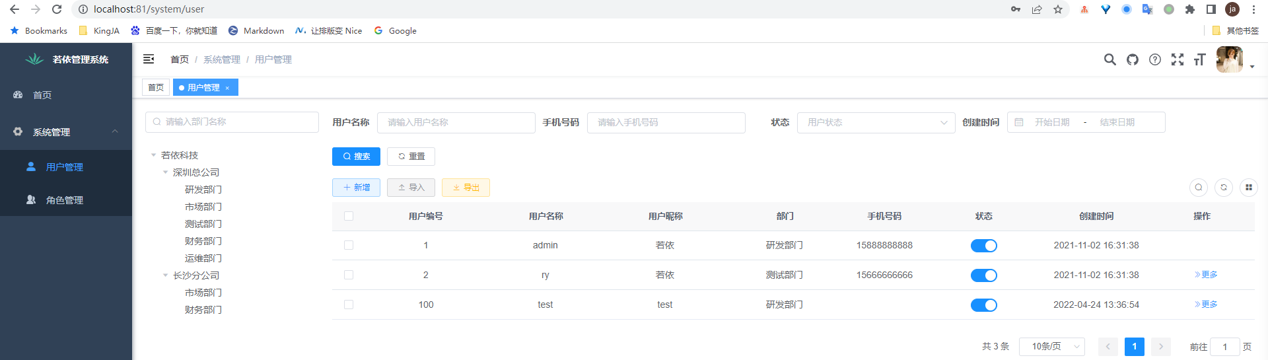Open the column visibility grid icon

(x=1248, y=188)
